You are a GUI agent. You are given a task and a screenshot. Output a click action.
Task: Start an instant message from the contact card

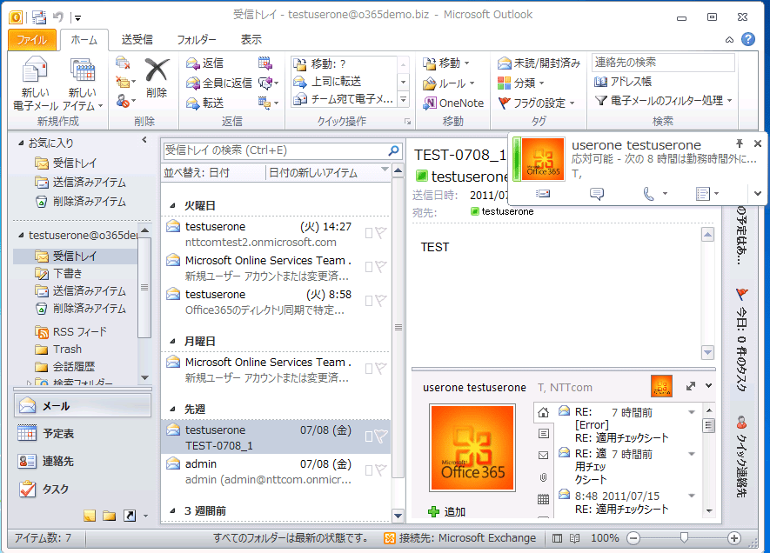(597, 194)
